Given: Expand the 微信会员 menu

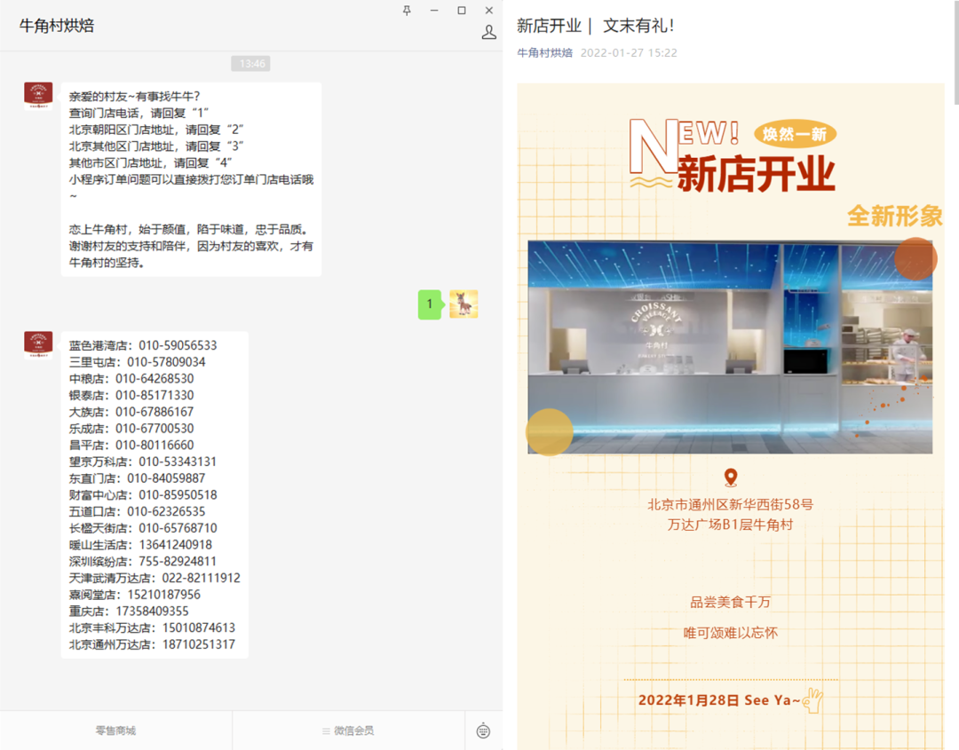Looking at the screenshot, I should (348, 730).
